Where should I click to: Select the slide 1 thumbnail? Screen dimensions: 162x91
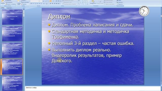(x=12, y=17)
